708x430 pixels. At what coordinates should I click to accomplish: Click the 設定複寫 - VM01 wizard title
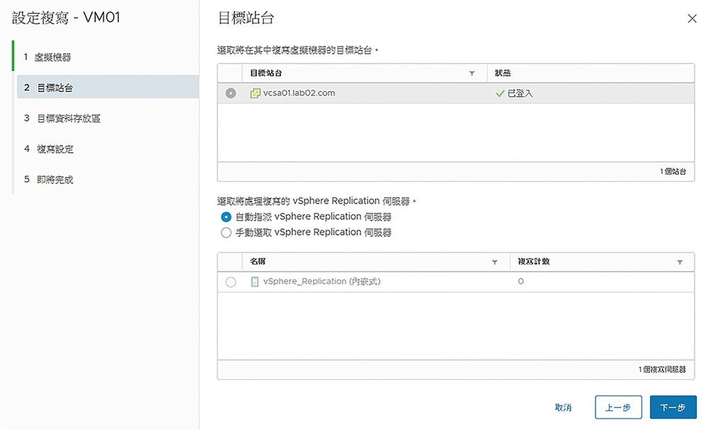[x=66, y=18]
